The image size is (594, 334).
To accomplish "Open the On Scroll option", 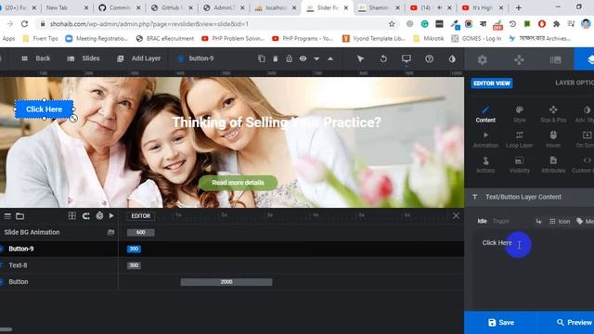I will pos(586,140).
